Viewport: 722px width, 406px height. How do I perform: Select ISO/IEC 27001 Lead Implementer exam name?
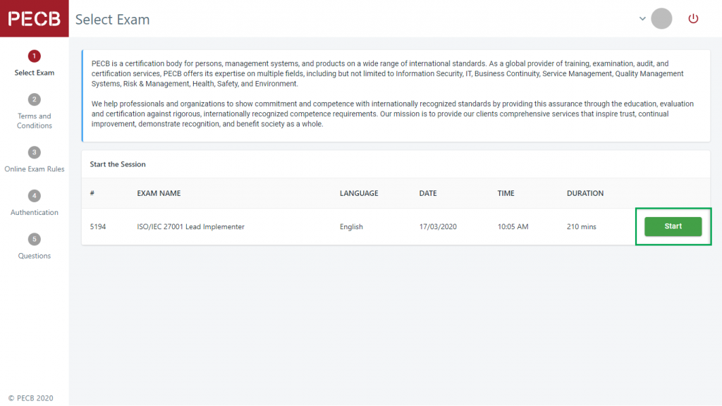coord(190,227)
